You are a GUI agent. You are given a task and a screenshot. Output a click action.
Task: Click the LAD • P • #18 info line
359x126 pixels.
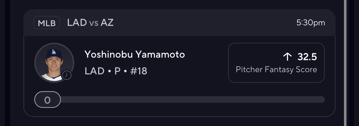116,71
